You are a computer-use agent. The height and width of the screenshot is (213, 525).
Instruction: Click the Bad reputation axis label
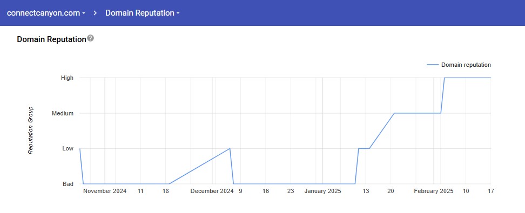click(68, 184)
